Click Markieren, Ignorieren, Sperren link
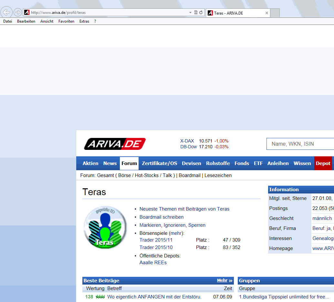 172,225
